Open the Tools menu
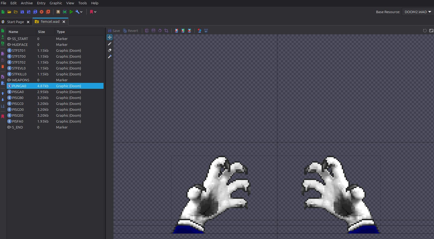The image size is (434, 239). [x=83, y=3]
